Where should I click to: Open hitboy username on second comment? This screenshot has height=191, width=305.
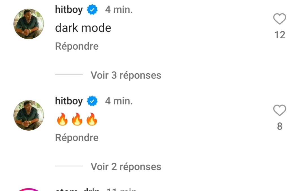pos(69,101)
